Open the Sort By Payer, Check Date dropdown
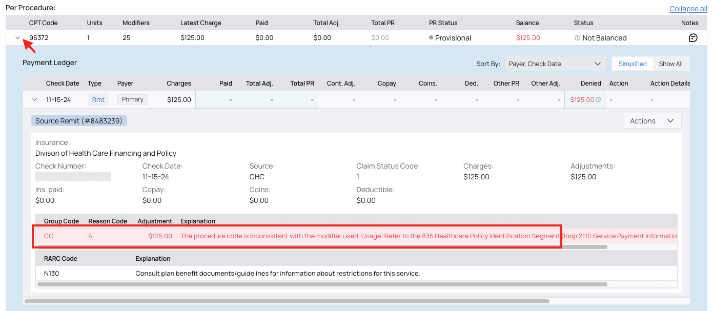This screenshot has width=713, height=311. (555, 64)
